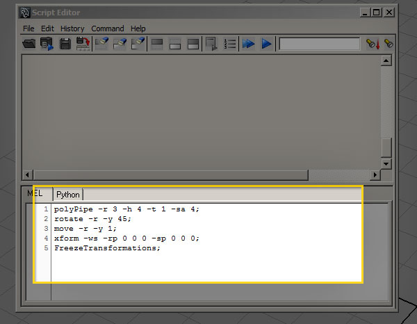Open the Edit menu
The image size is (417, 324).
click(x=47, y=29)
